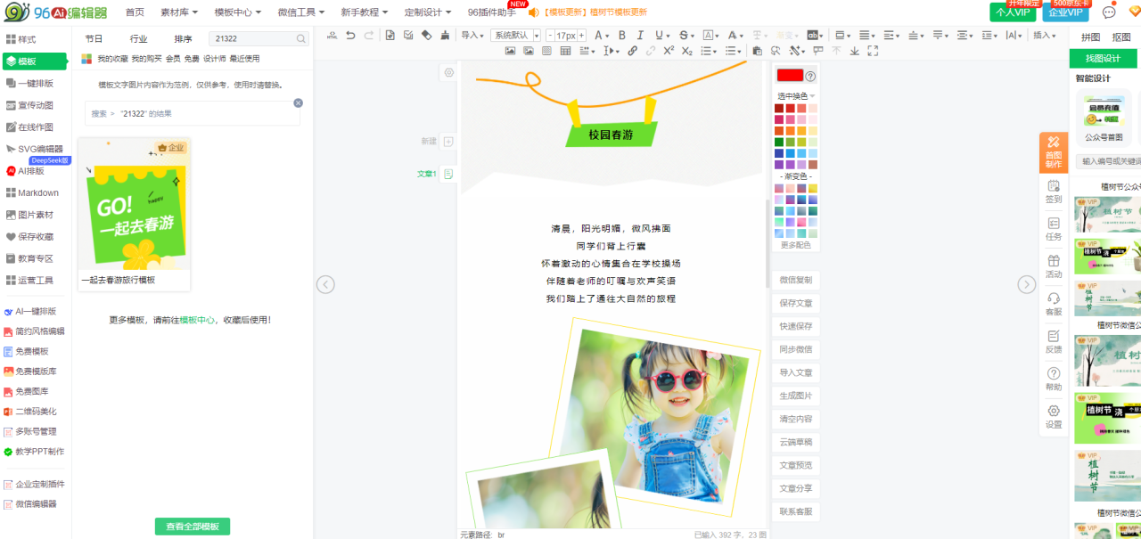1141x539 pixels.
Task: Open the 素材库 menu in the top navigation
Action: click(x=179, y=12)
